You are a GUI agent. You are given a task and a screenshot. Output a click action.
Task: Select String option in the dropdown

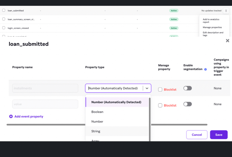point(96,131)
